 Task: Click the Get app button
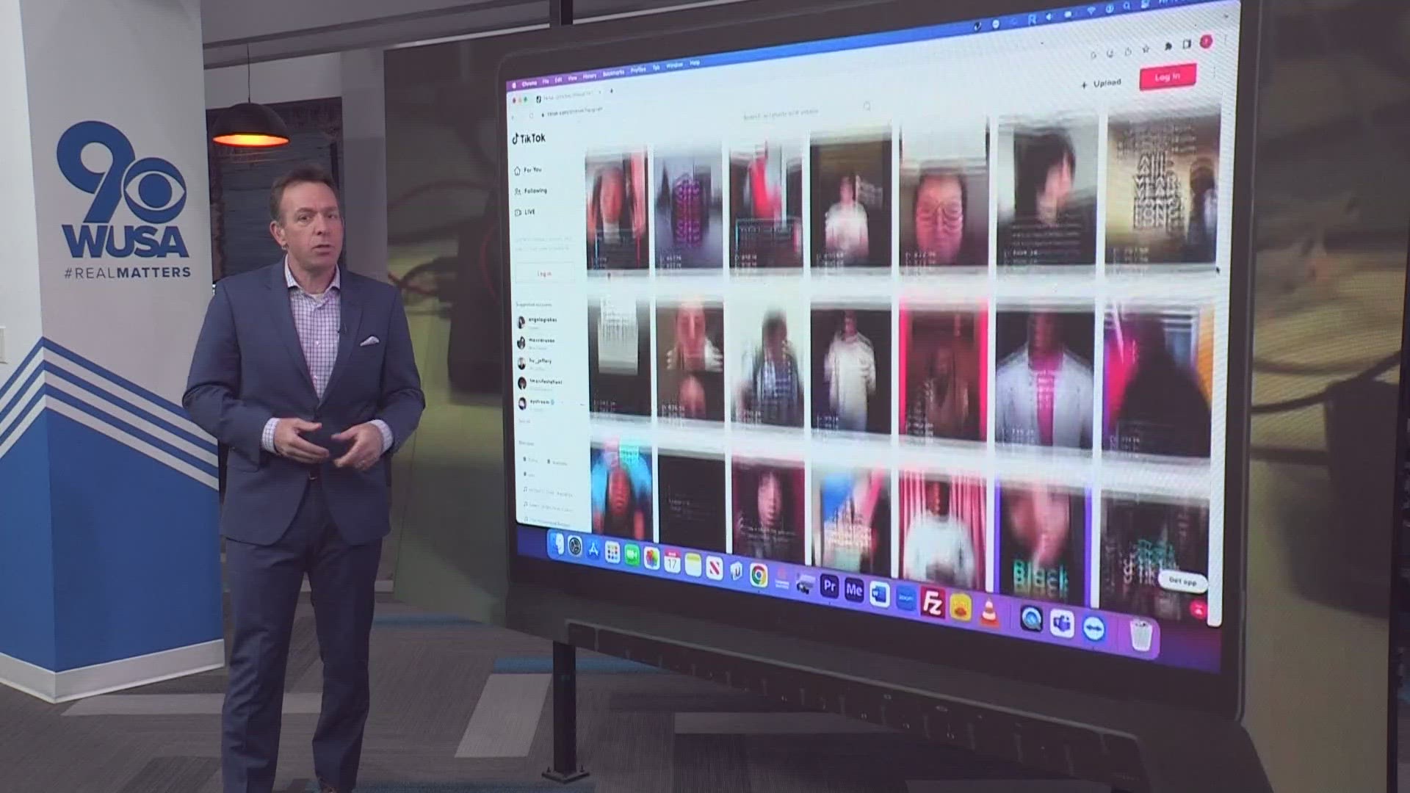pos(1182,582)
